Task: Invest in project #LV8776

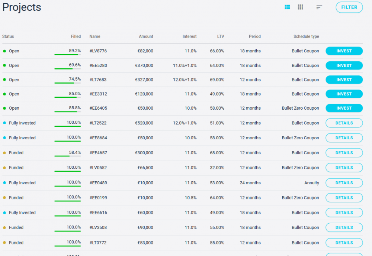Action: point(344,51)
